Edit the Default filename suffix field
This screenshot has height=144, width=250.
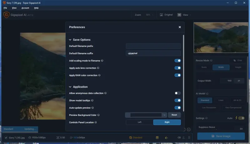[x=153, y=53]
